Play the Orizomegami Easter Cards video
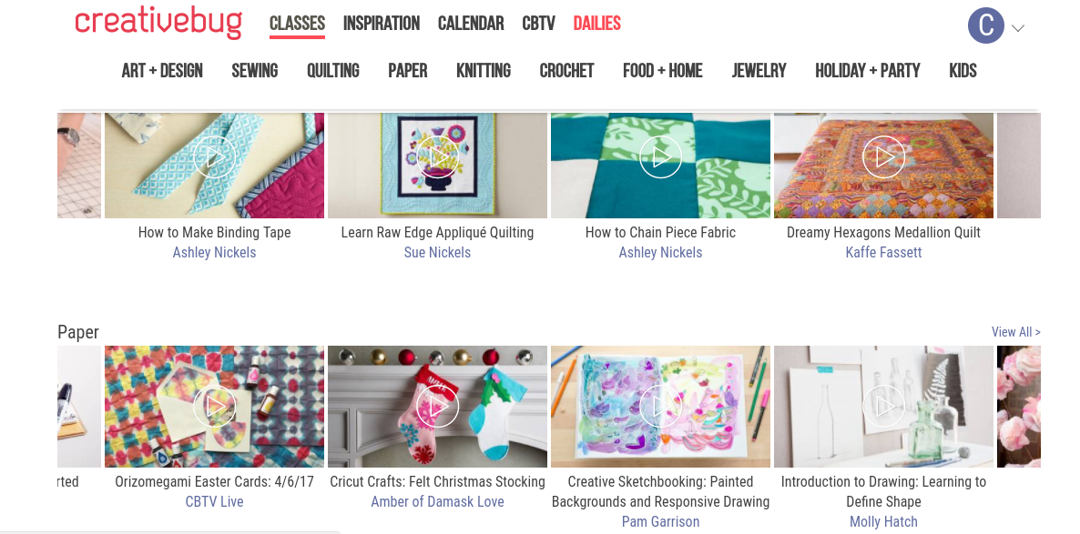 point(215,406)
